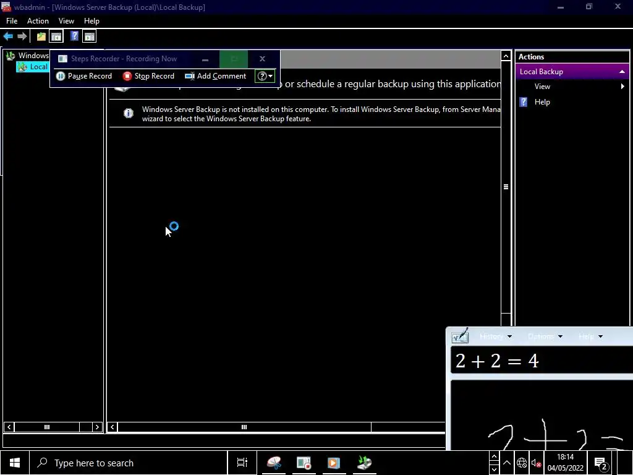Screen dimensions: 633x475
Task: Click taskbar toolbar scroll up arrow
Action: click(494, 457)
